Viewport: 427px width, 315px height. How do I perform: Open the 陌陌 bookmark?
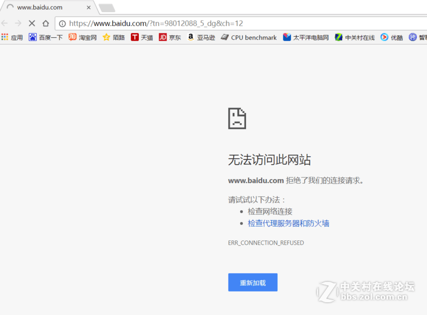pos(113,37)
